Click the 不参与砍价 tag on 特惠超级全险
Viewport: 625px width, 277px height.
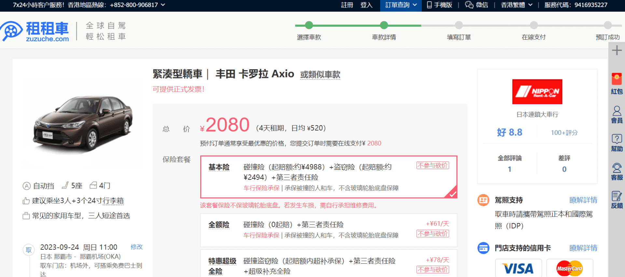tap(433, 270)
